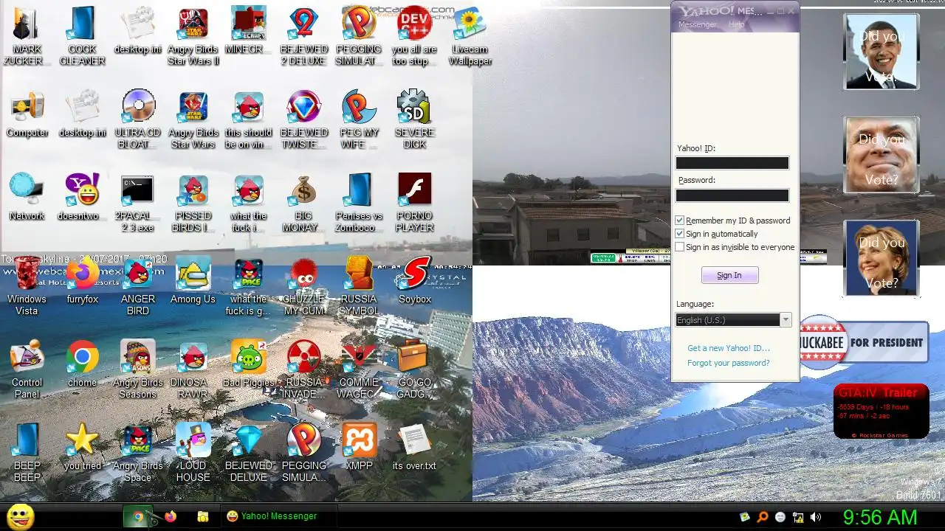Focus the Password input field
This screenshot has width=945, height=531.
(x=732, y=195)
